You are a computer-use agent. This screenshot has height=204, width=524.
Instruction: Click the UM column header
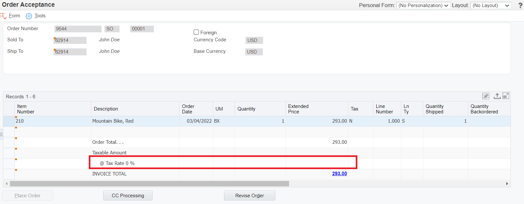[224, 109]
